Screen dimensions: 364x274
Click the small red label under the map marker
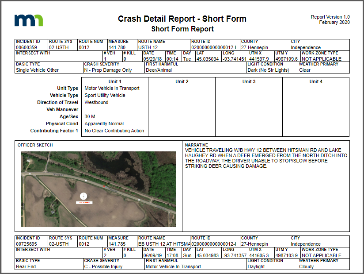(x=83, y=202)
